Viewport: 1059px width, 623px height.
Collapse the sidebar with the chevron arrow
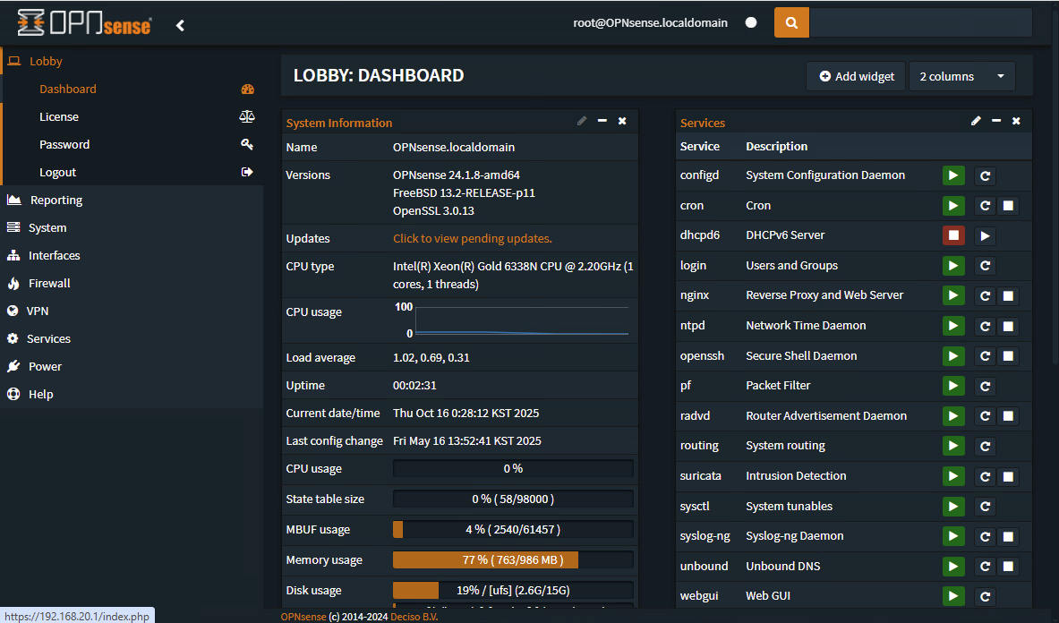[180, 26]
